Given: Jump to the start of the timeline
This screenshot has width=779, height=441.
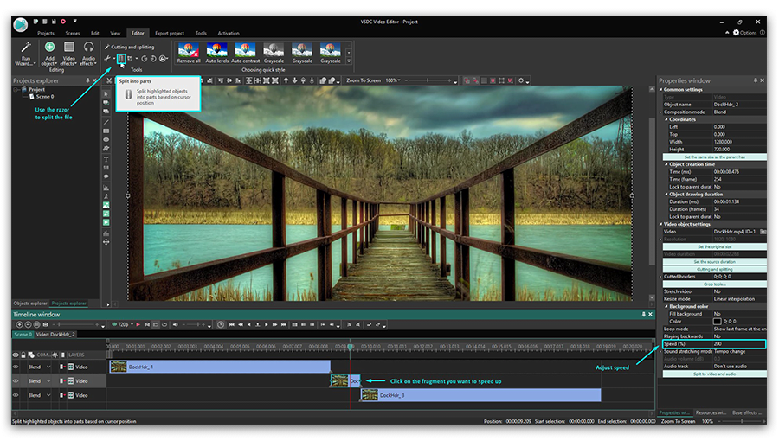Looking at the screenshot, I should (231, 324).
